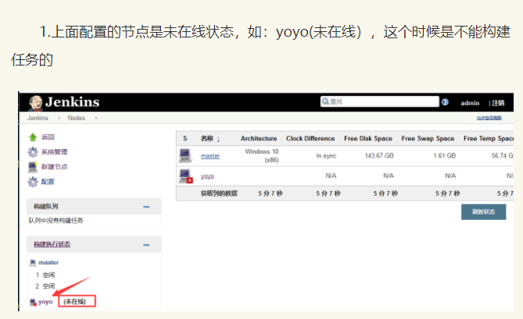The width and height of the screenshot is (523, 319).
Task: Select the 1.61 GB swap space cell
Action: pyautogui.click(x=445, y=156)
